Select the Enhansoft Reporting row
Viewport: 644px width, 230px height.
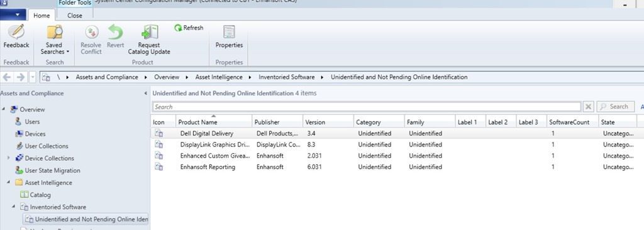click(x=397, y=167)
